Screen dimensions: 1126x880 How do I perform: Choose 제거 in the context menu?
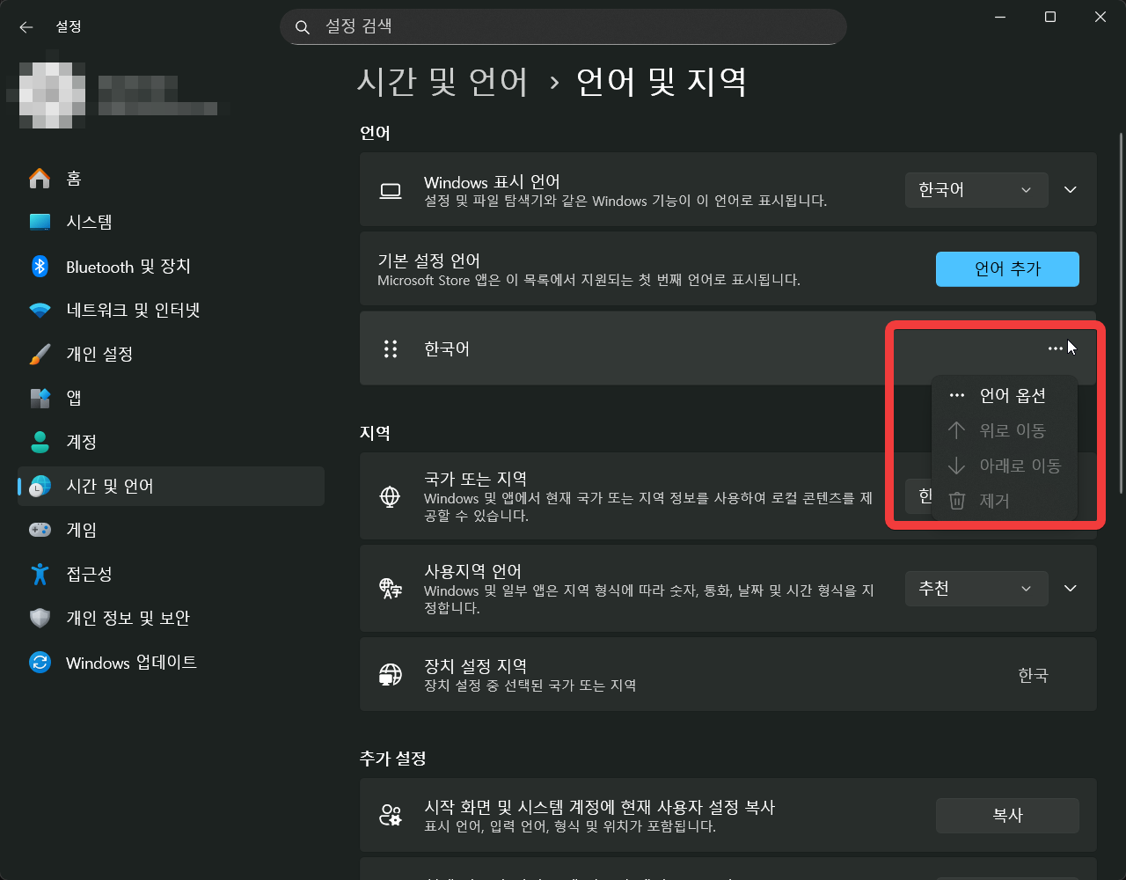1004,501
